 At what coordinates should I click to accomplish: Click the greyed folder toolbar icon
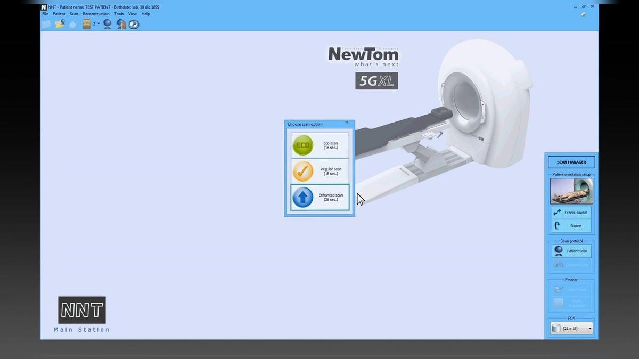(x=46, y=24)
